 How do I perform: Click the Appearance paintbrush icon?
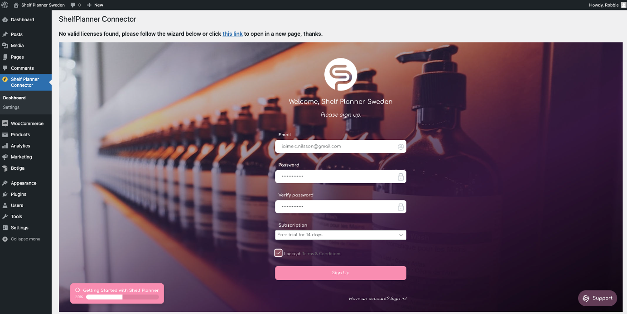[x=5, y=183]
